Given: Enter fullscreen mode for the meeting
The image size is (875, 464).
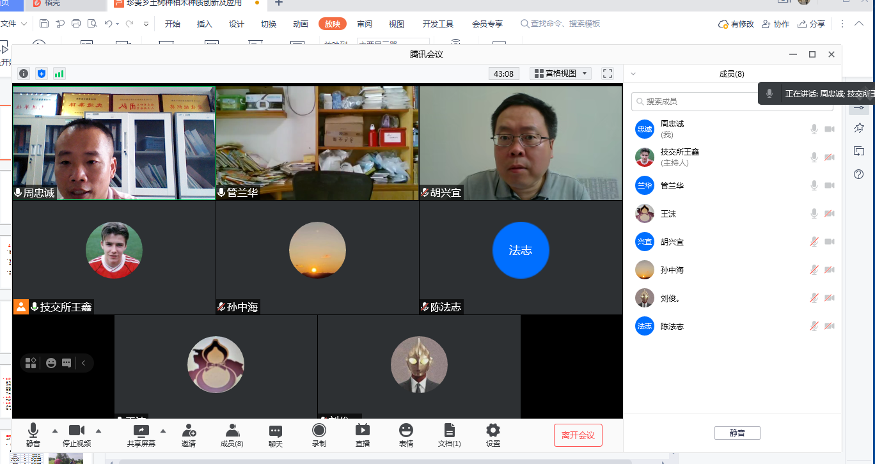Looking at the screenshot, I should [608, 73].
